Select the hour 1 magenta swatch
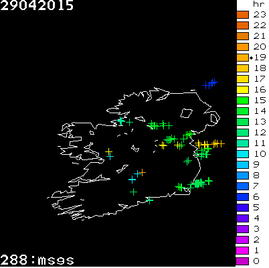269x268 pixels. click(x=242, y=251)
